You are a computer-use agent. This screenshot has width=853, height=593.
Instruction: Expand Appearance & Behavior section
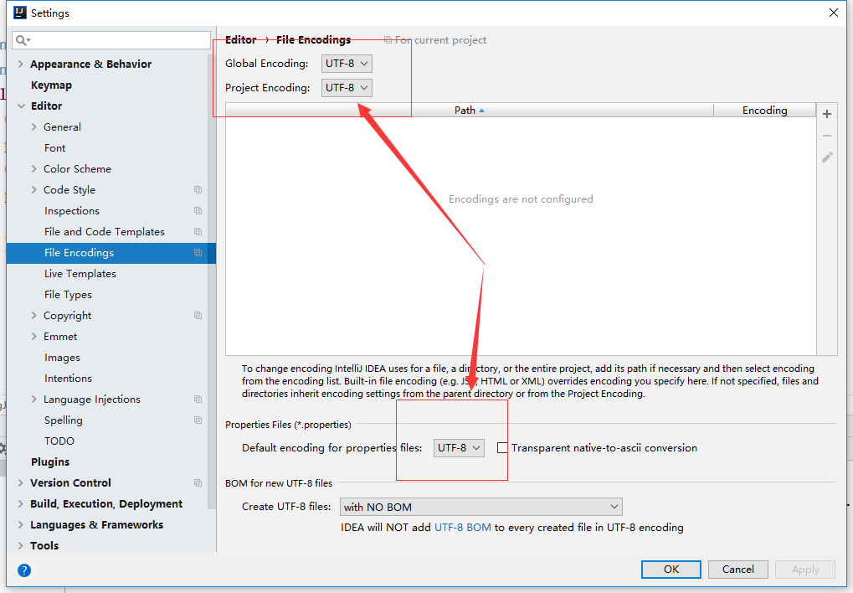[20, 64]
